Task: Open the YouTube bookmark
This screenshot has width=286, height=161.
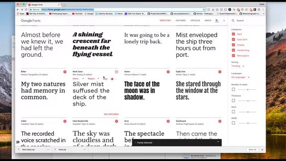Action: coord(77,14)
